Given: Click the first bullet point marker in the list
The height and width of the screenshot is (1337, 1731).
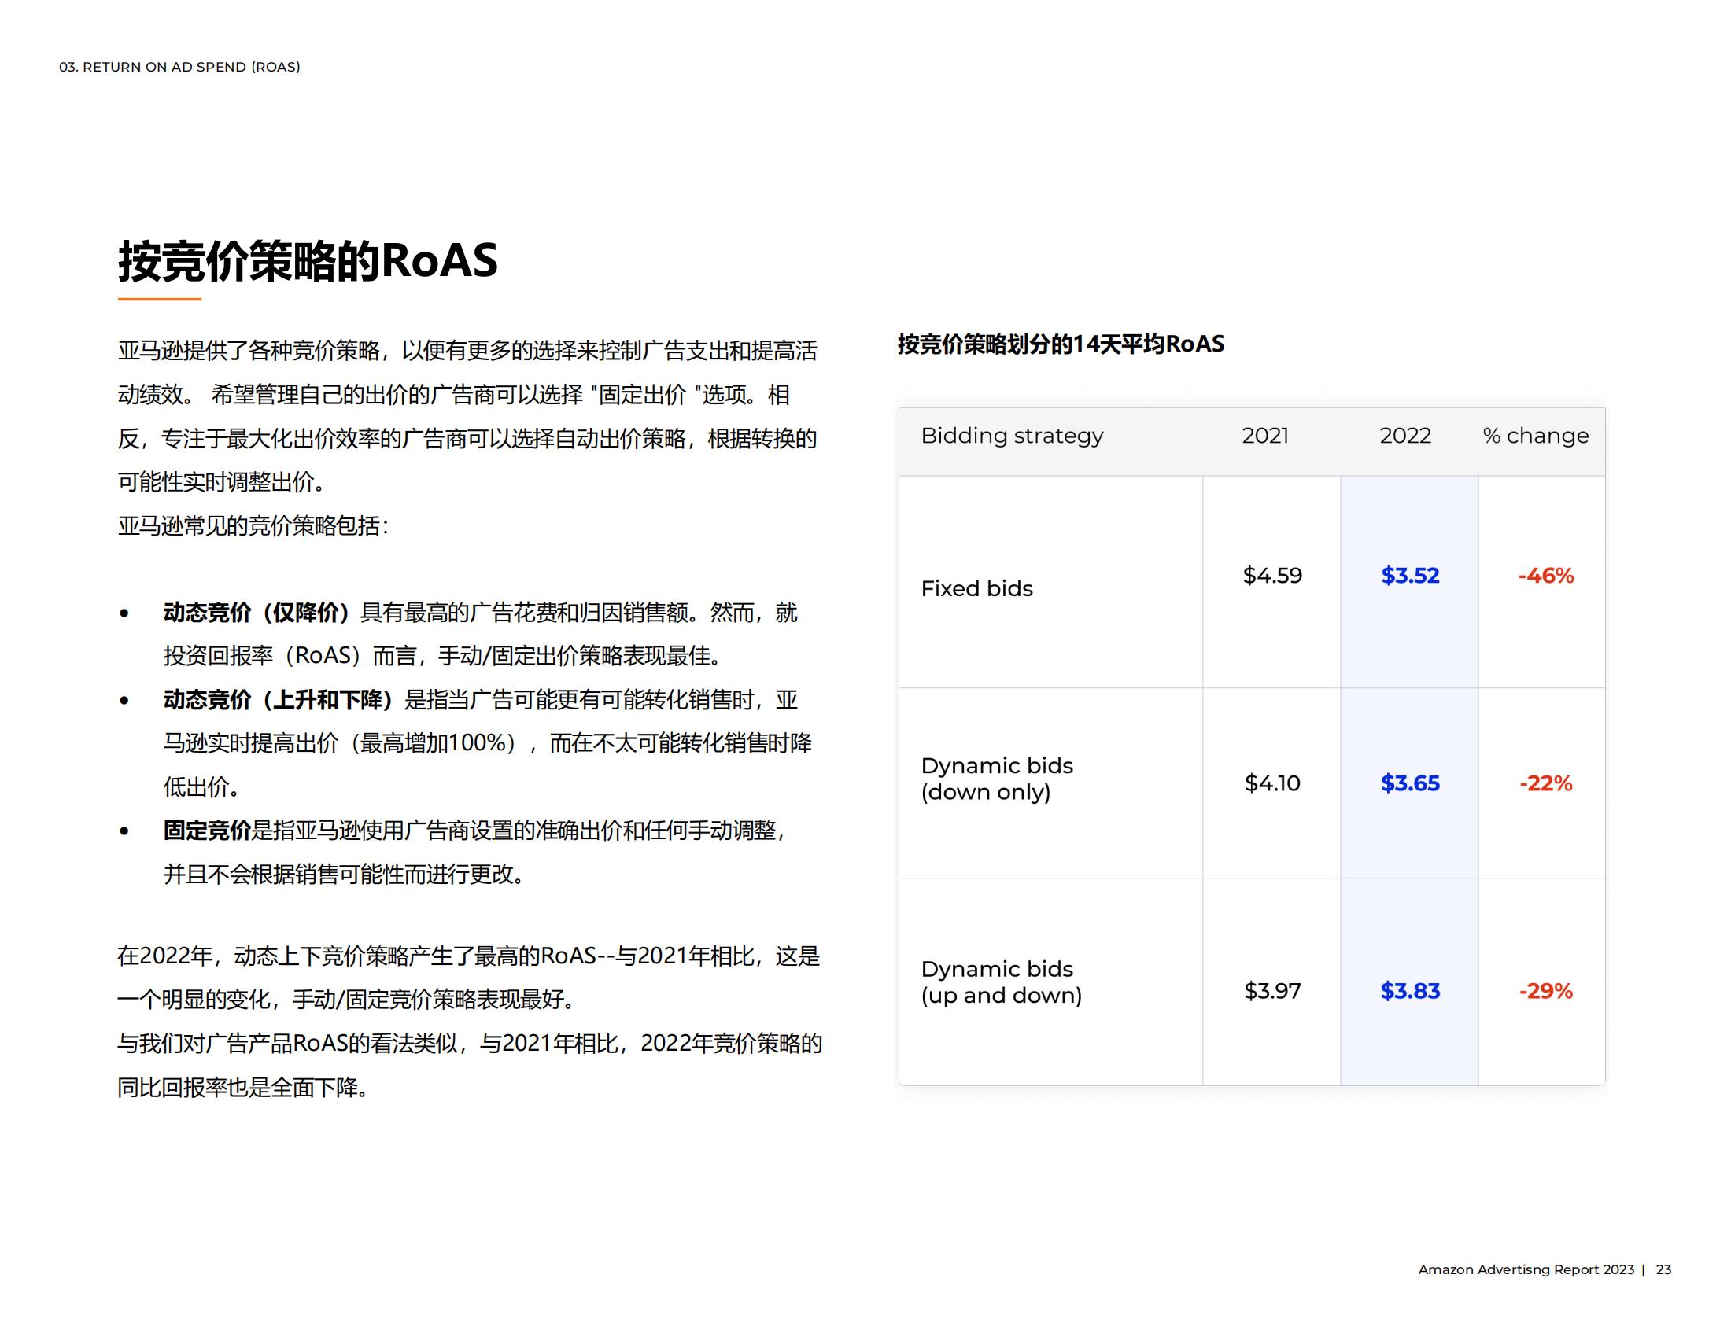Looking at the screenshot, I should coord(124,612).
